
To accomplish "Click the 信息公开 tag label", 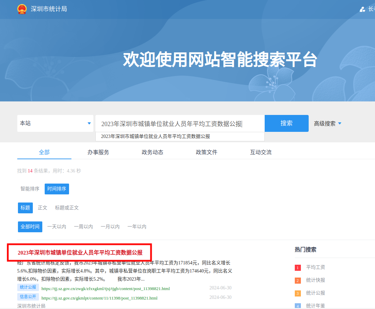I will (x=28, y=297).
